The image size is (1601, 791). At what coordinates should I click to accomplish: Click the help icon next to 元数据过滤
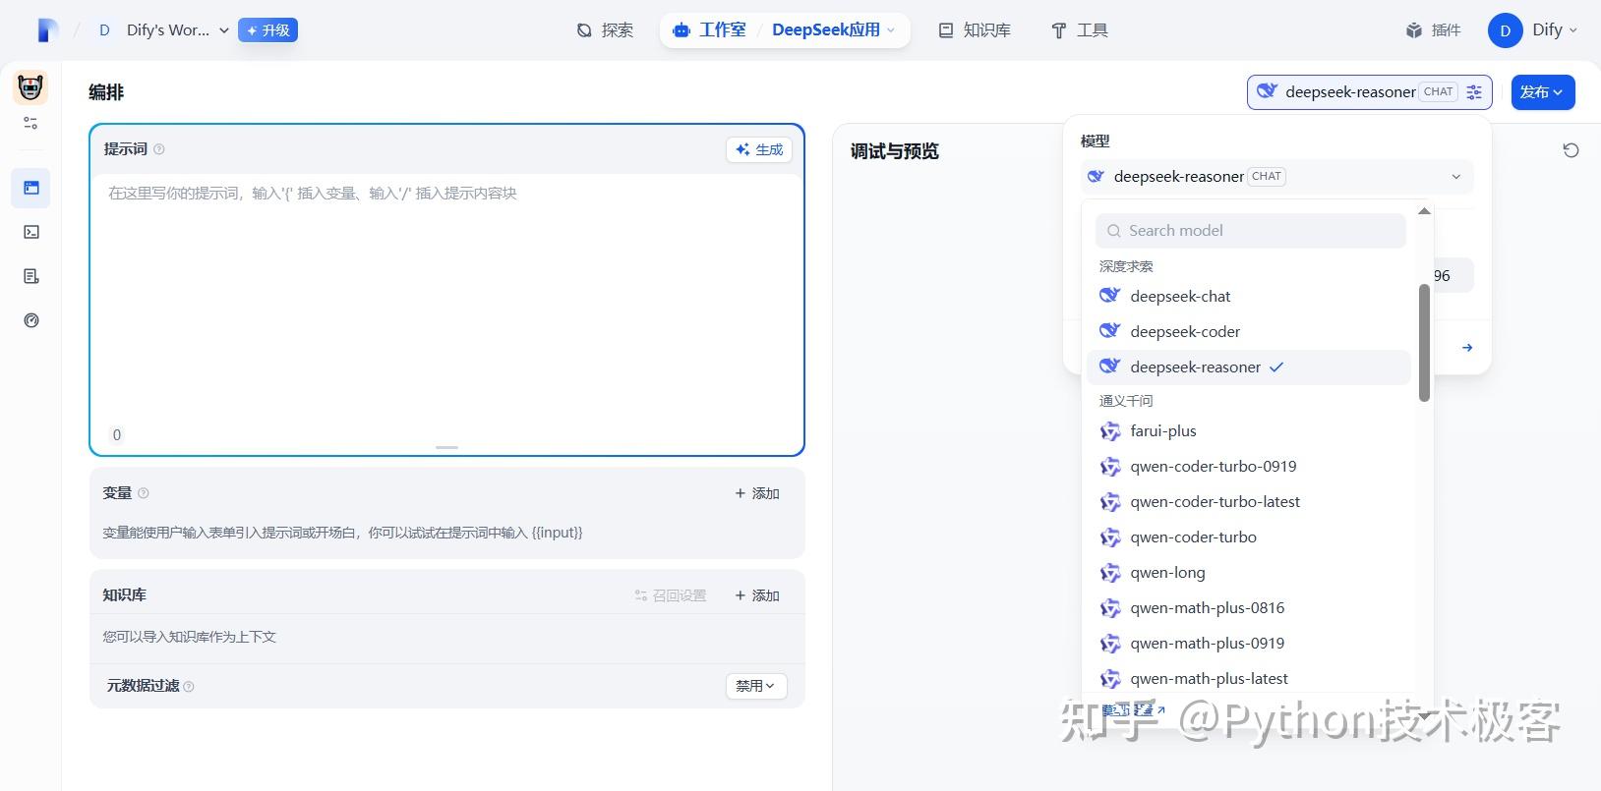point(189,687)
